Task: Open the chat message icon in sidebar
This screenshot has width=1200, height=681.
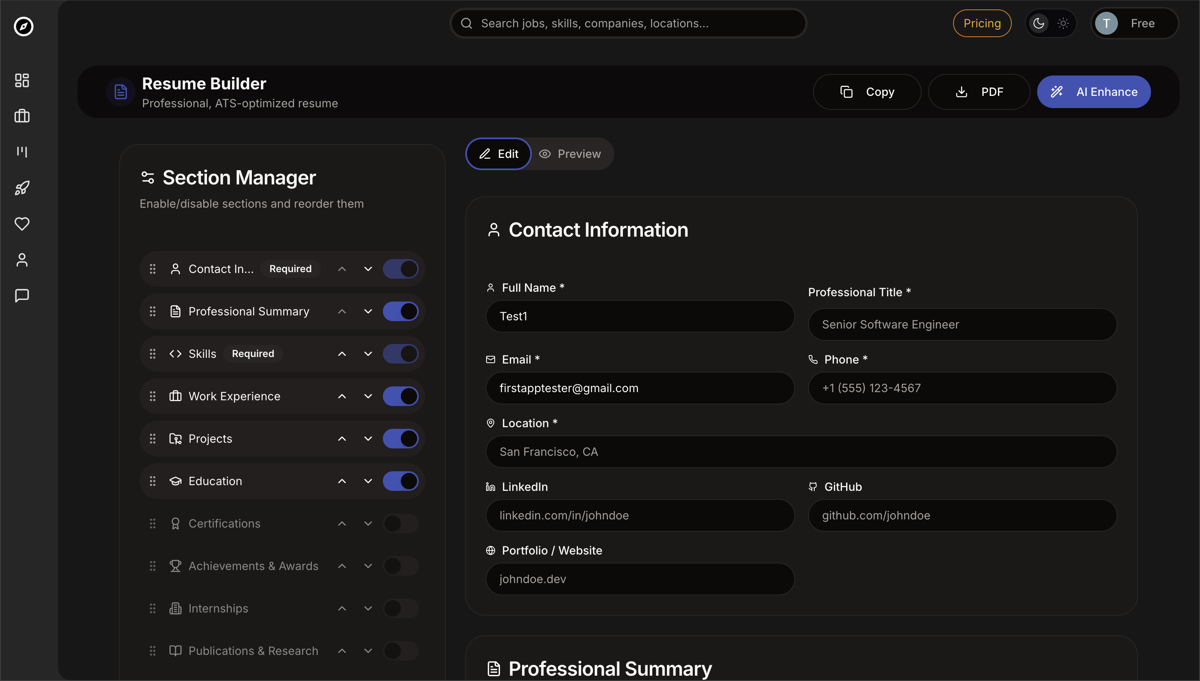Action: (x=22, y=295)
